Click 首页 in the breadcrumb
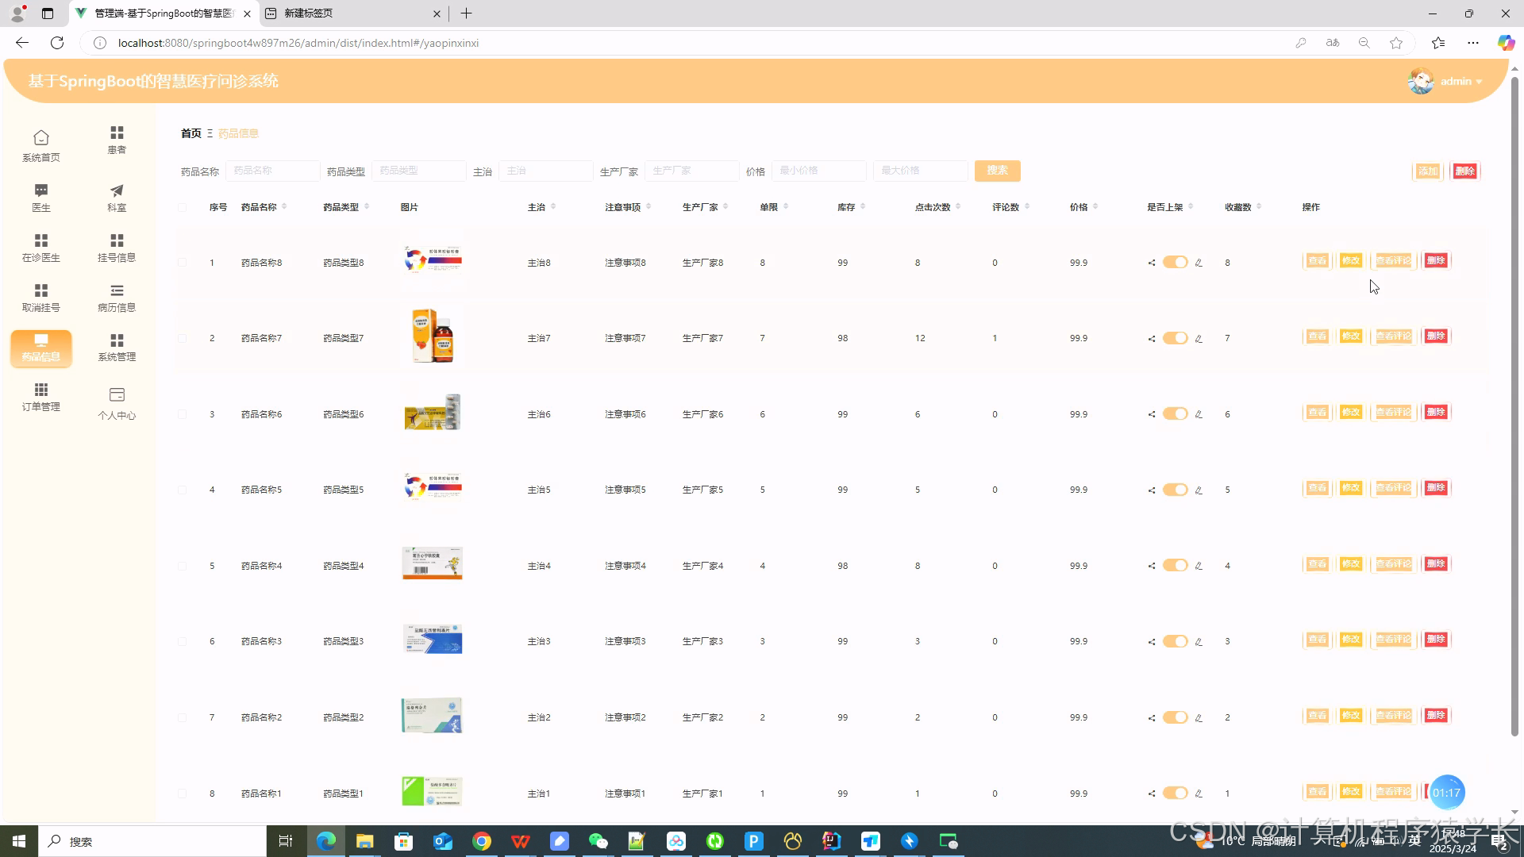 point(191,133)
